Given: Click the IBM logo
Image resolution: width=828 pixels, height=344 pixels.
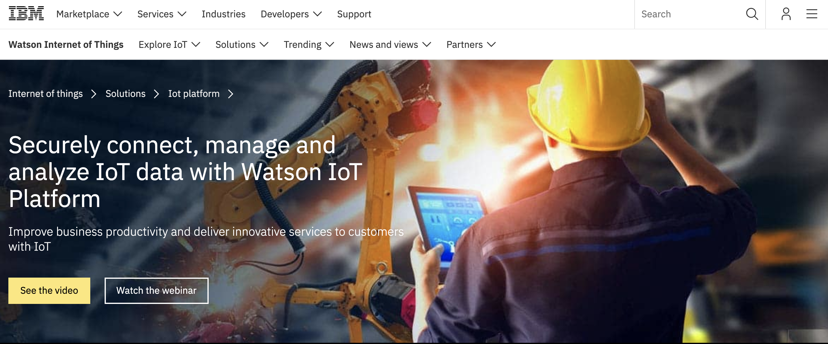Looking at the screenshot, I should tap(26, 13).
